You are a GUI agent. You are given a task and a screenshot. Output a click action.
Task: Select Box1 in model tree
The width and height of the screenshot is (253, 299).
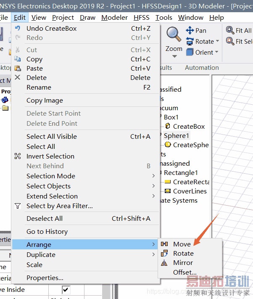click(171, 117)
